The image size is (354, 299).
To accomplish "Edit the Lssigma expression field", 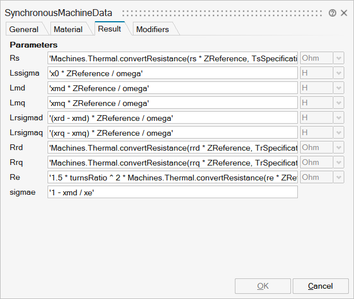I will (x=172, y=73).
